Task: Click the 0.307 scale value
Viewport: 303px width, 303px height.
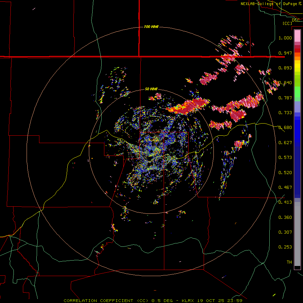Action: pyautogui.click(x=285, y=232)
